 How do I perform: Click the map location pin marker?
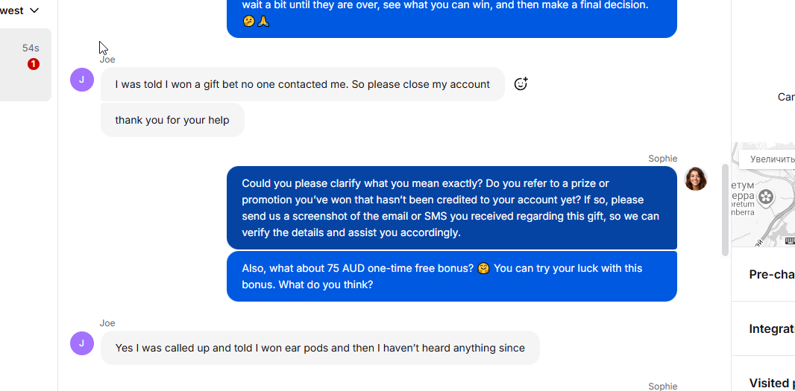(x=766, y=197)
